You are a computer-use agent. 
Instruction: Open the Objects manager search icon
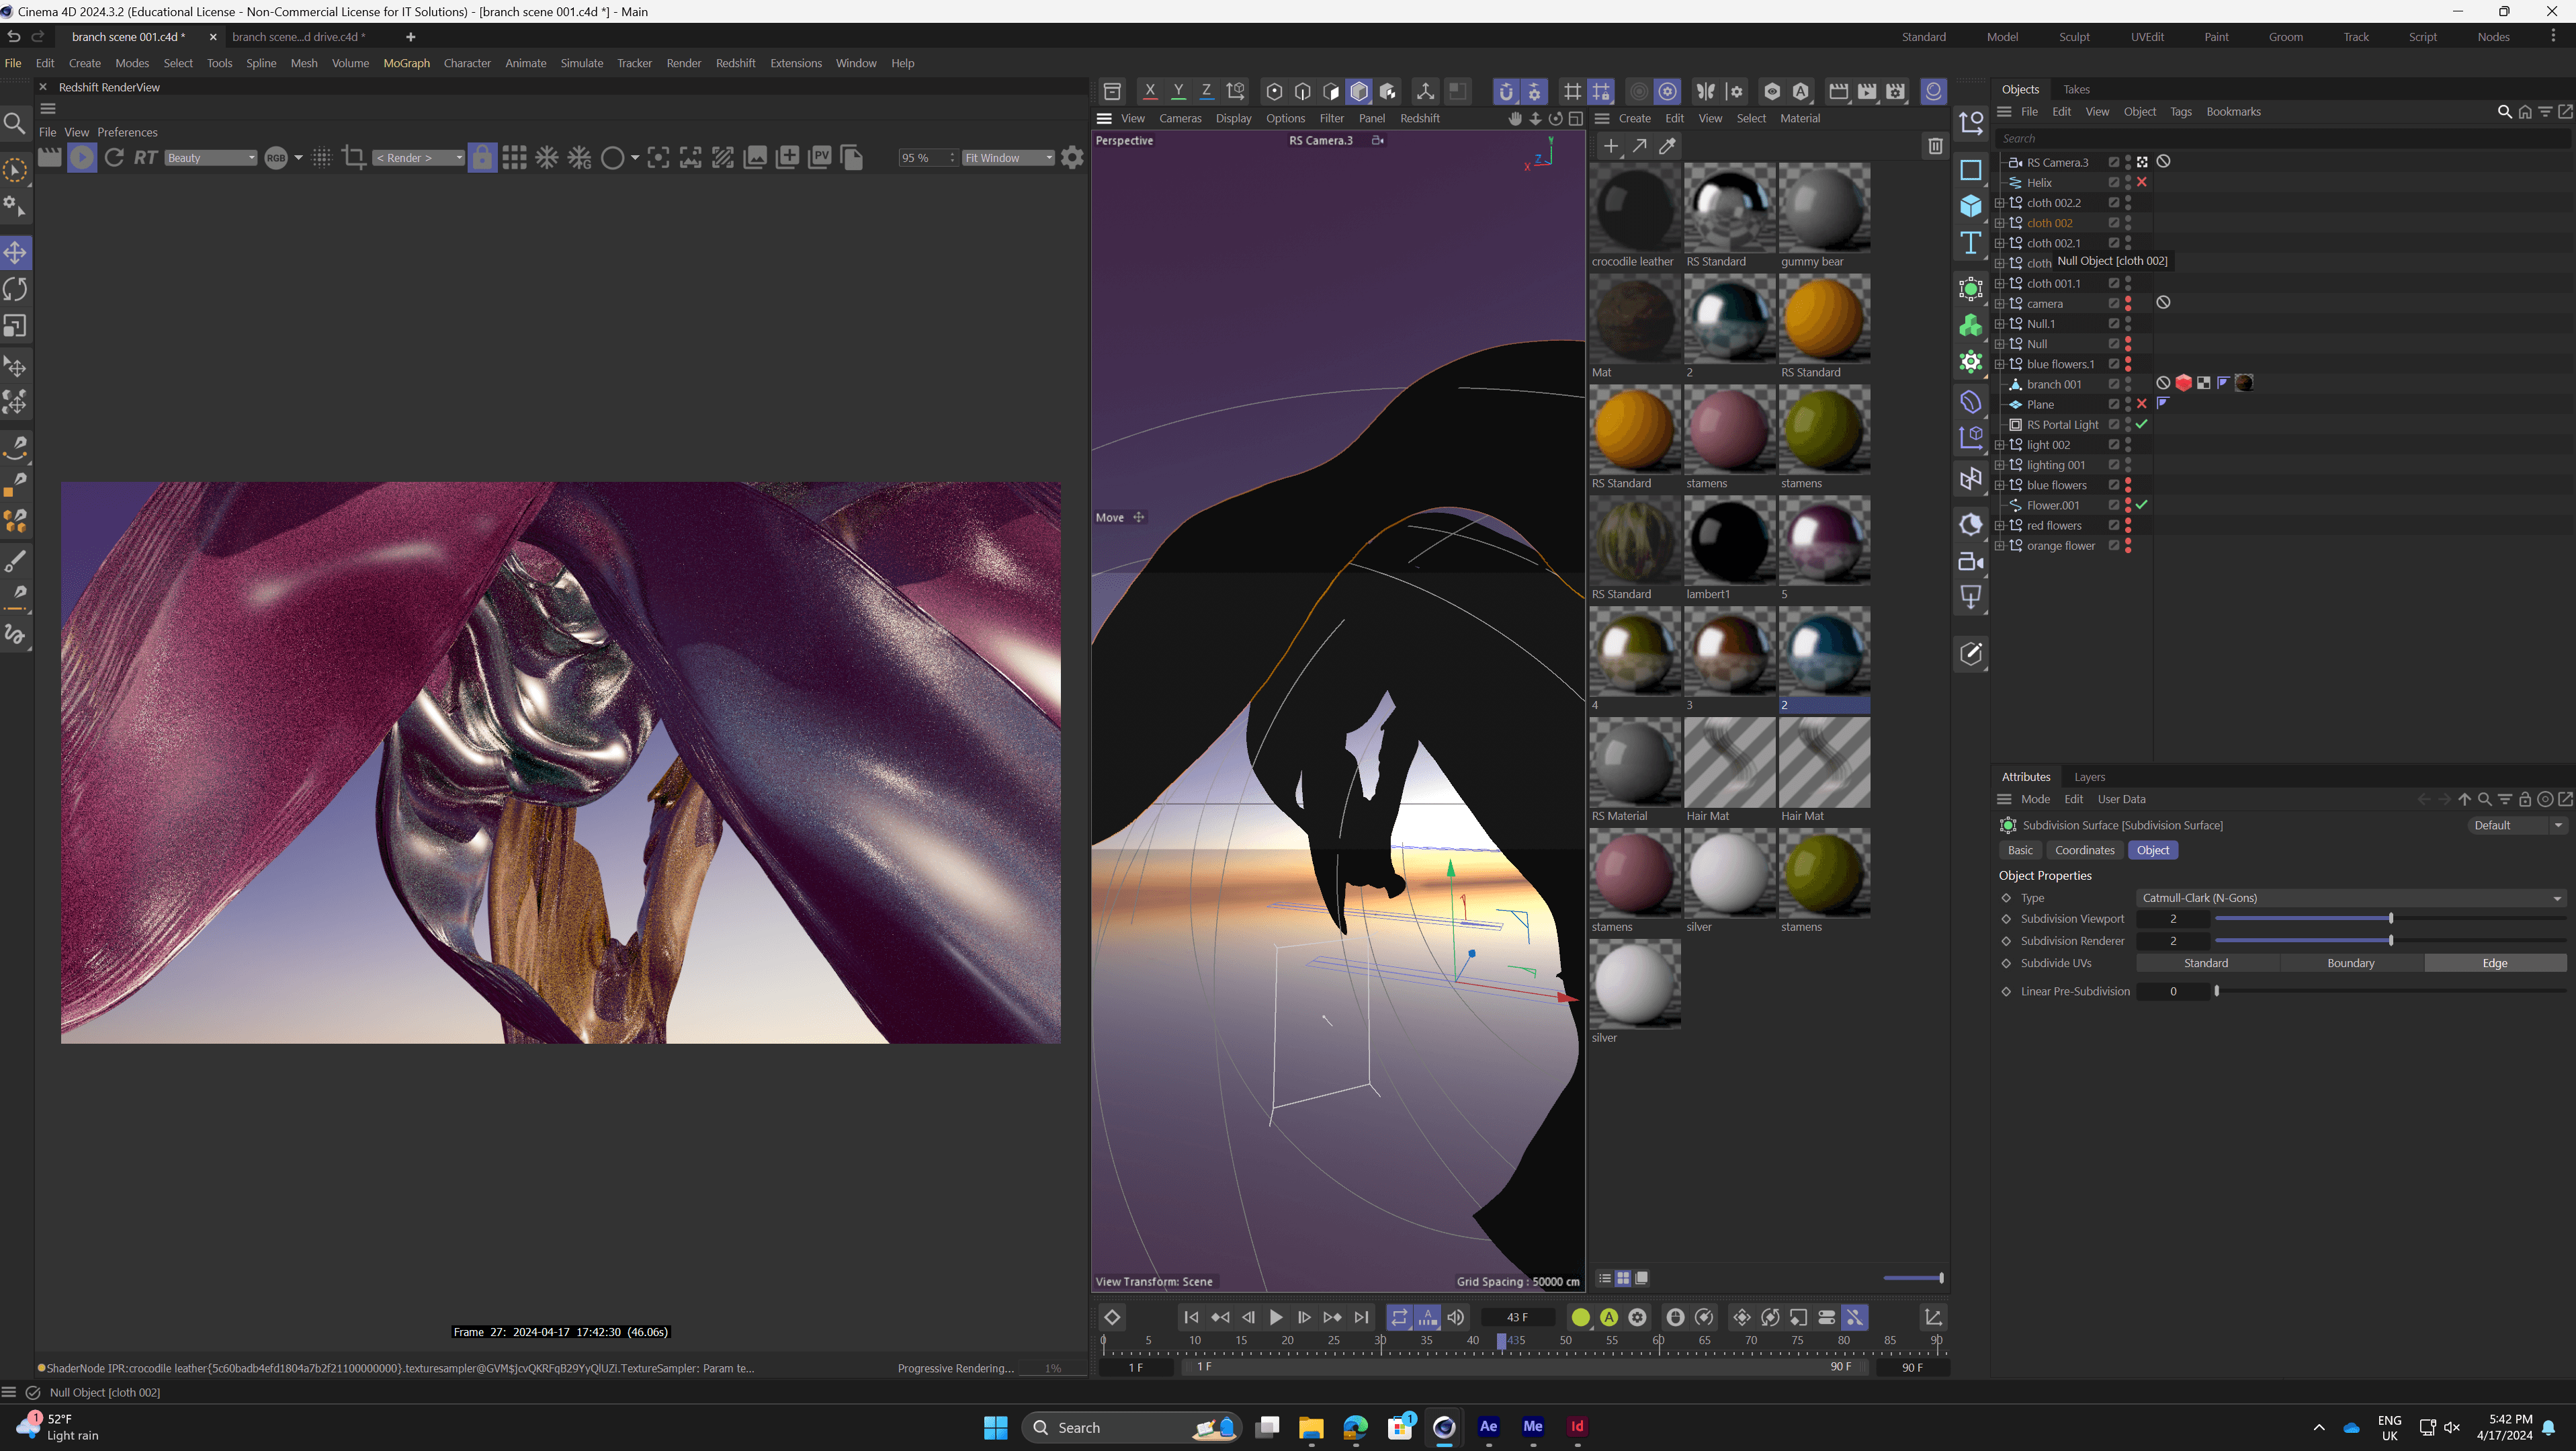click(2504, 112)
